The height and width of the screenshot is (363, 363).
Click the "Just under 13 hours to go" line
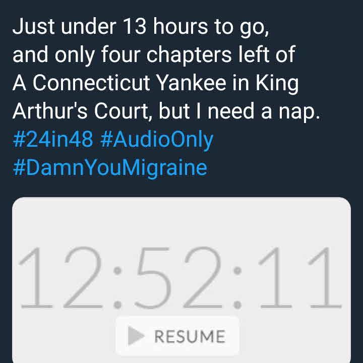tap(141, 27)
